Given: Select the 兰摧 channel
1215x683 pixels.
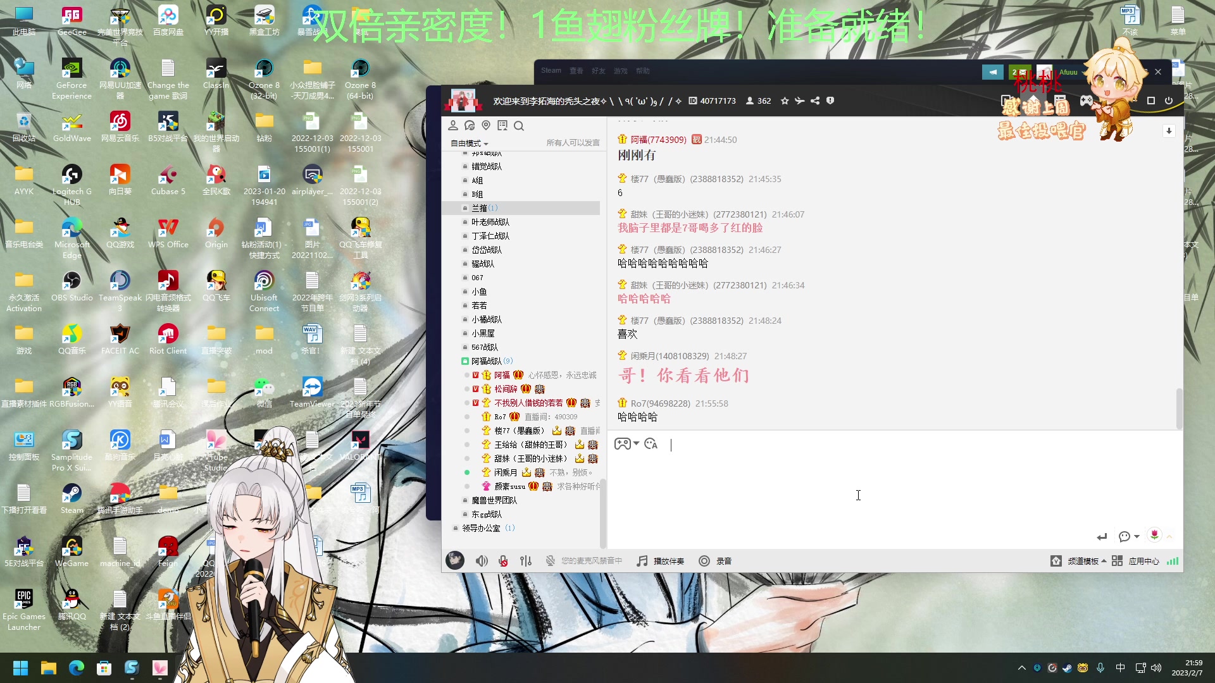Looking at the screenshot, I should [521, 208].
